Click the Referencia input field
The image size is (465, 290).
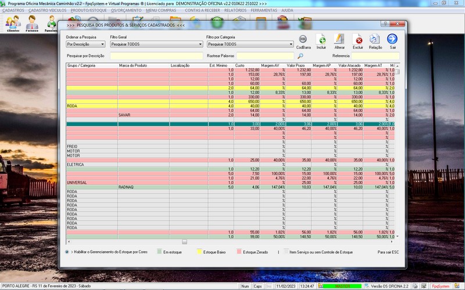click(375, 56)
